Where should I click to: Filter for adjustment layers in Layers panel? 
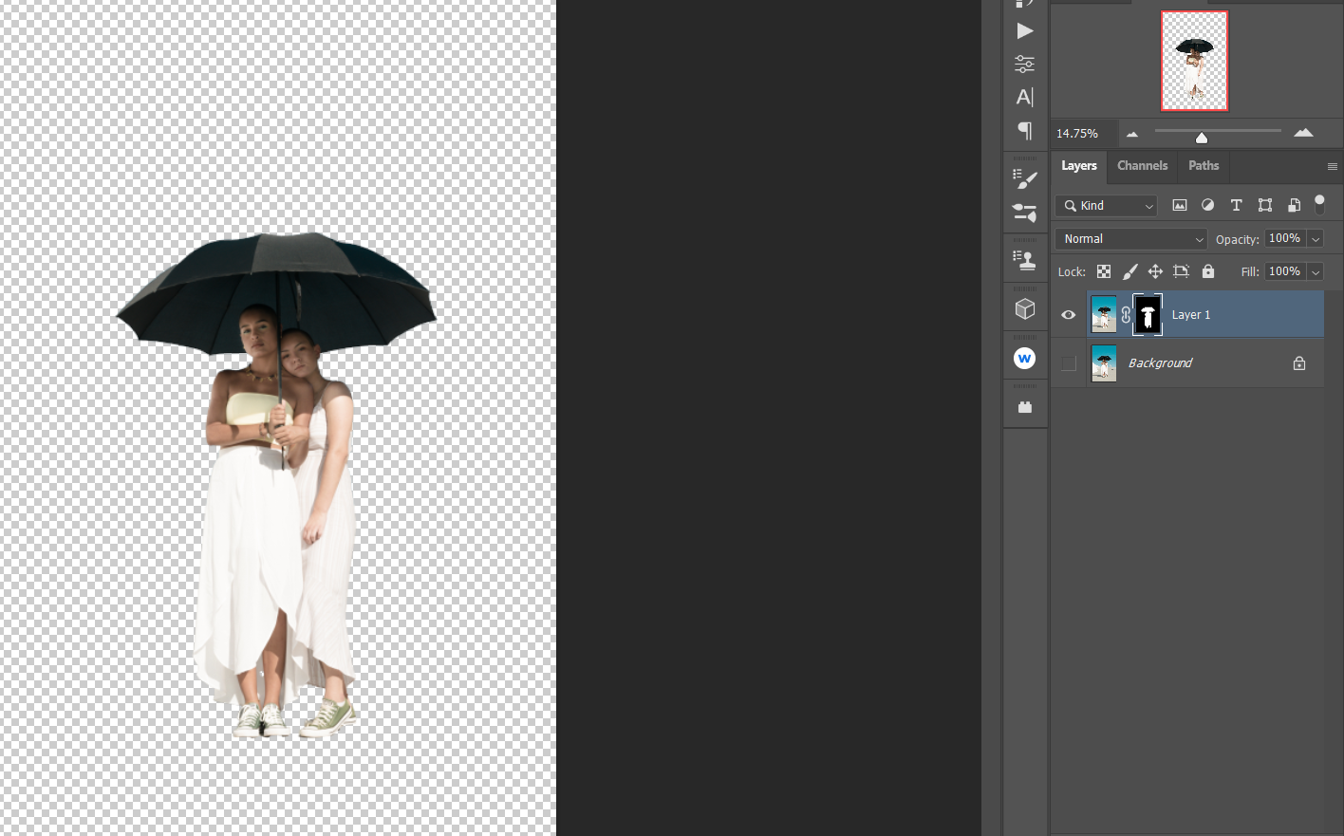tap(1207, 205)
